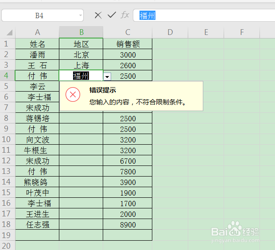Select column A header

37,32
